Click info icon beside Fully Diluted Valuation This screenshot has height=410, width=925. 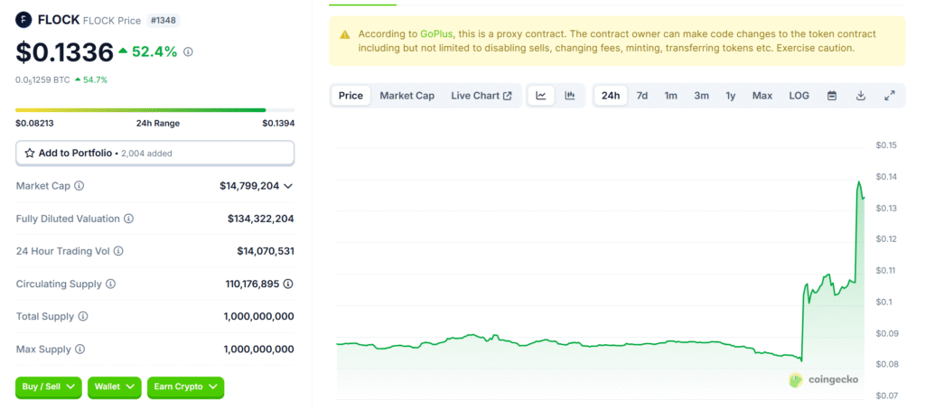(x=128, y=219)
